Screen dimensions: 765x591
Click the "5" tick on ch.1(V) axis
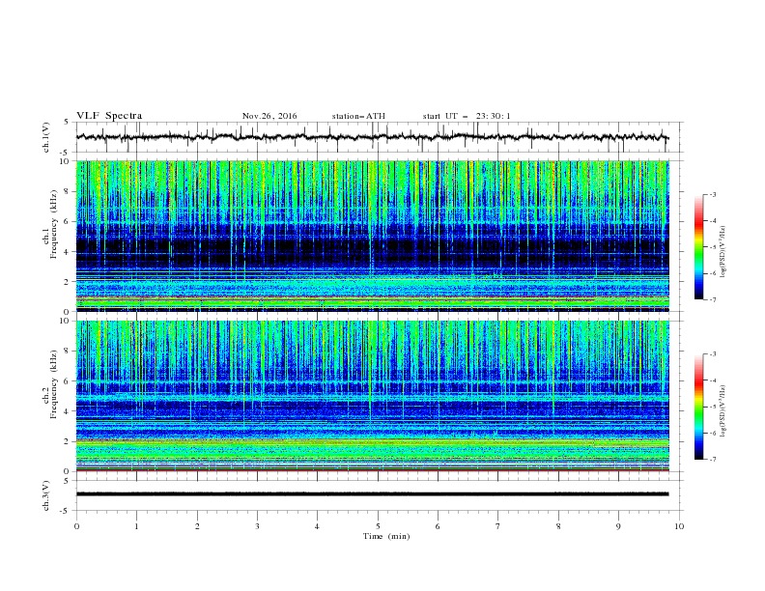[x=67, y=122]
